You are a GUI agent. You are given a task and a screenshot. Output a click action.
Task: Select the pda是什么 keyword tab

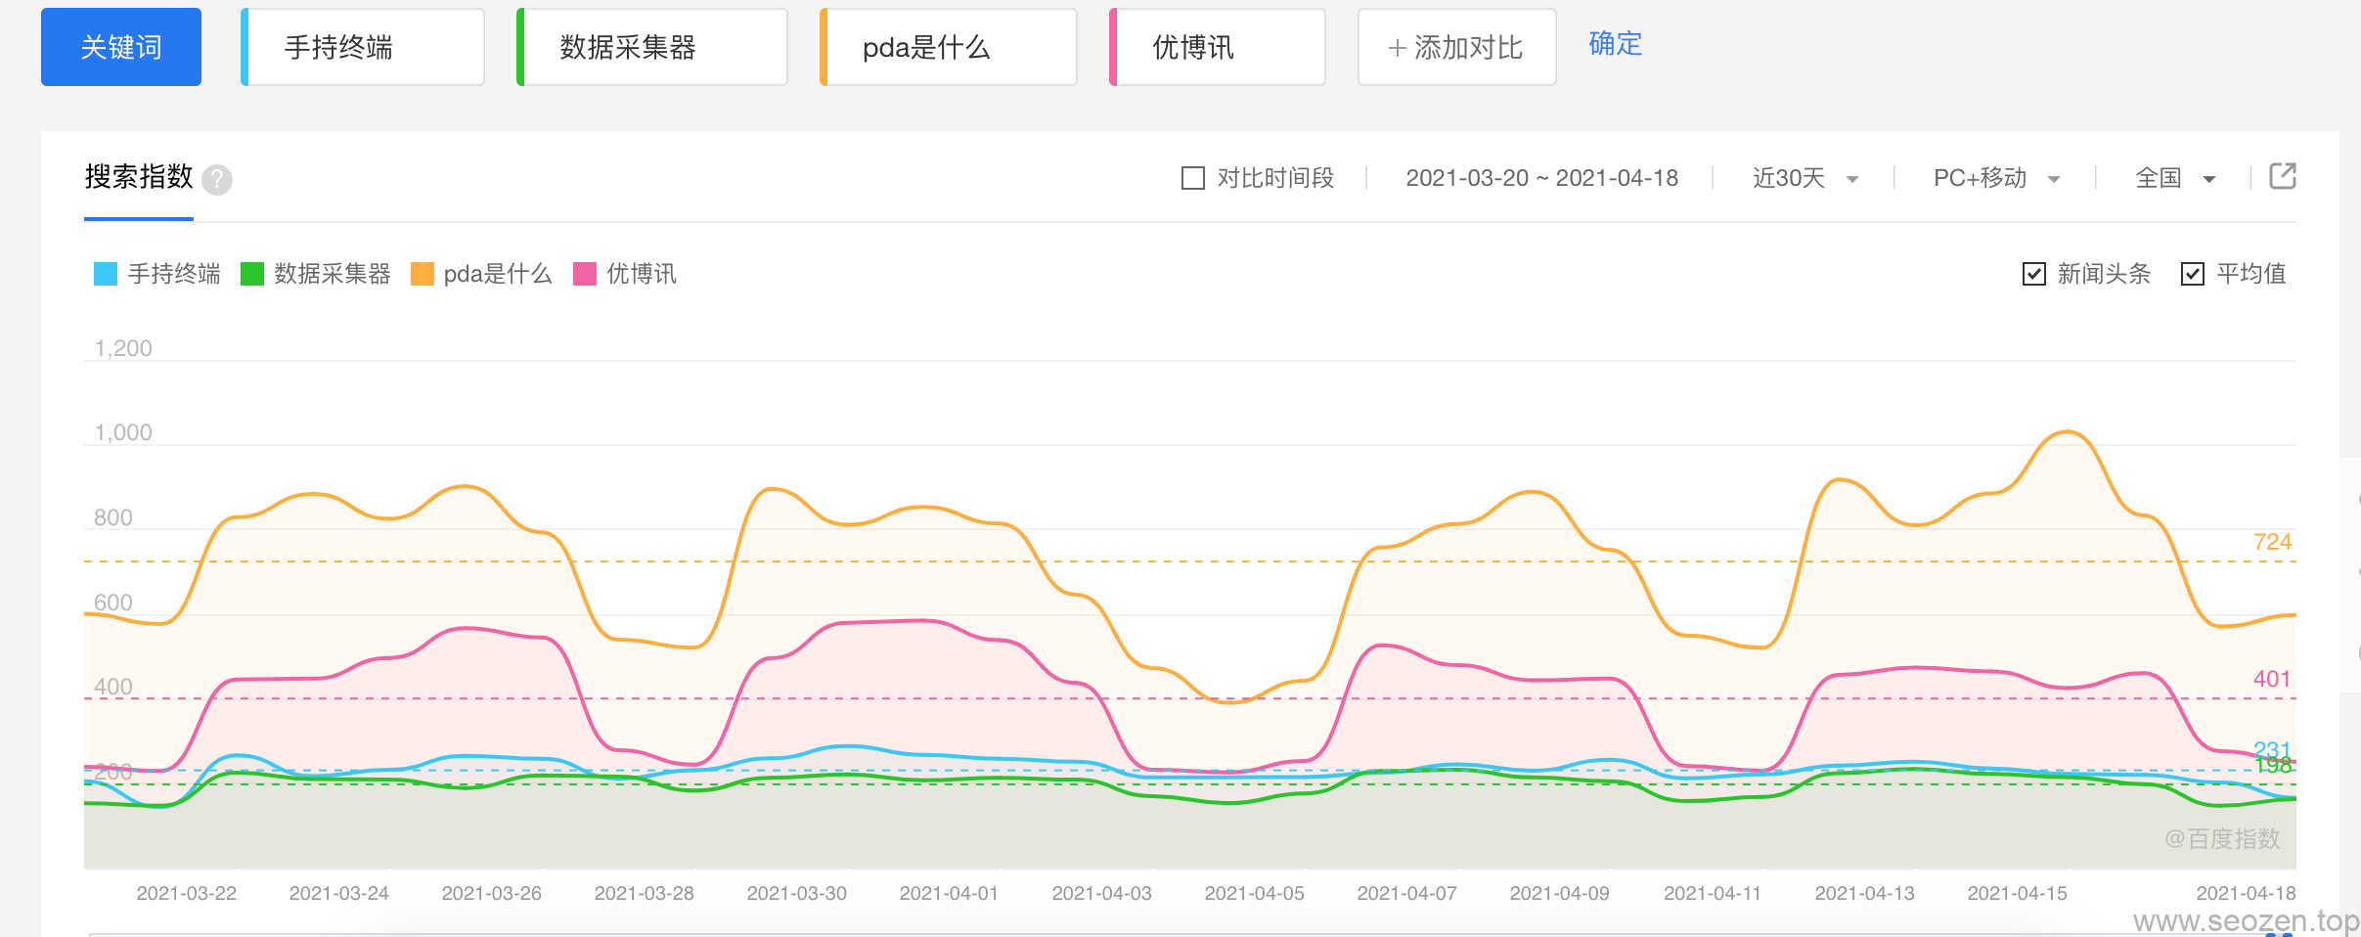946,46
